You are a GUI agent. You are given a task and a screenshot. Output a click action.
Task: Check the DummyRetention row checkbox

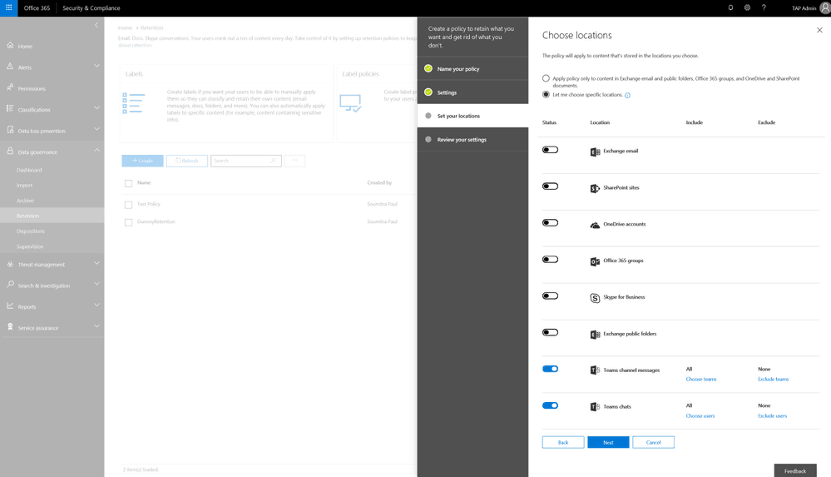click(x=128, y=222)
